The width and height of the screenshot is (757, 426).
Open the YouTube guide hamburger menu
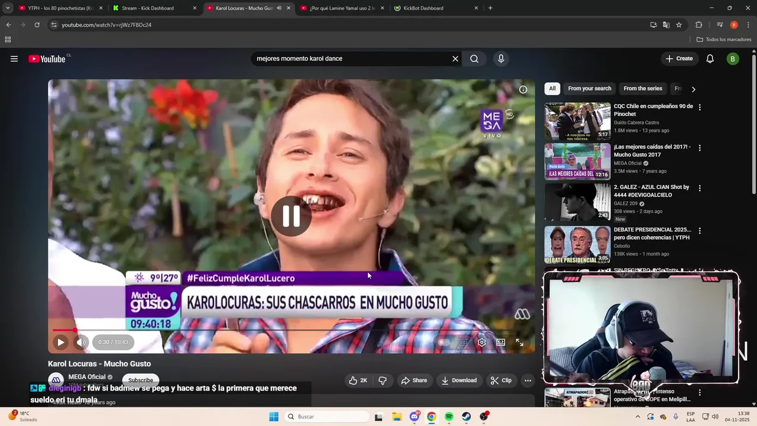click(14, 59)
